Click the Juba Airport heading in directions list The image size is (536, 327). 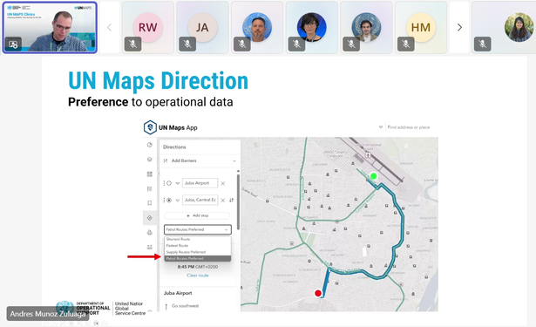pos(178,293)
